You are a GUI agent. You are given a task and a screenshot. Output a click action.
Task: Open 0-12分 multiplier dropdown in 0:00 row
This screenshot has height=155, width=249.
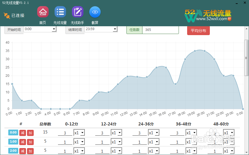coord(79,133)
